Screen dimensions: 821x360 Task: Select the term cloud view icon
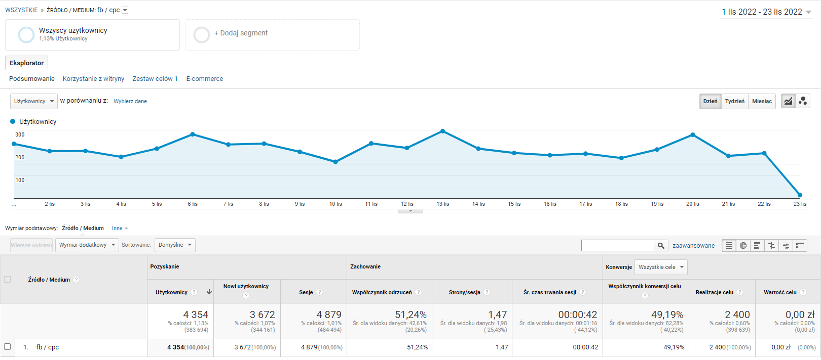(x=786, y=246)
